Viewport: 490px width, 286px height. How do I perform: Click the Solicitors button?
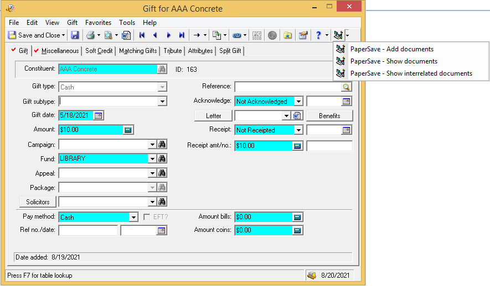click(x=38, y=202)
